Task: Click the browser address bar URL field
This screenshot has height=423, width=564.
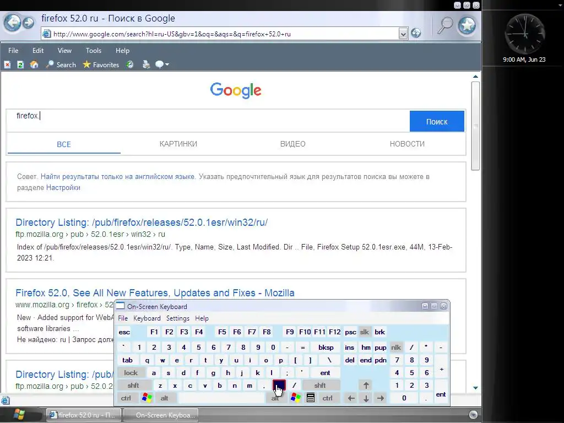Action: [220, 34]
